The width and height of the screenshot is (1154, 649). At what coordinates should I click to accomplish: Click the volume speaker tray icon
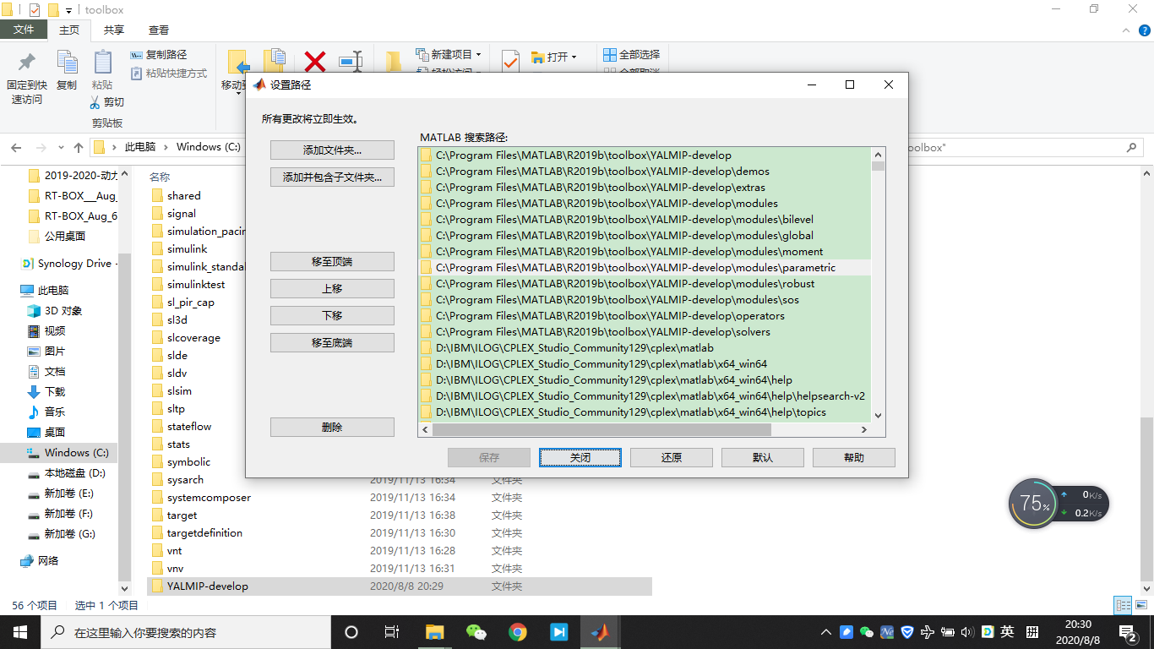click(x=967, y=632)
